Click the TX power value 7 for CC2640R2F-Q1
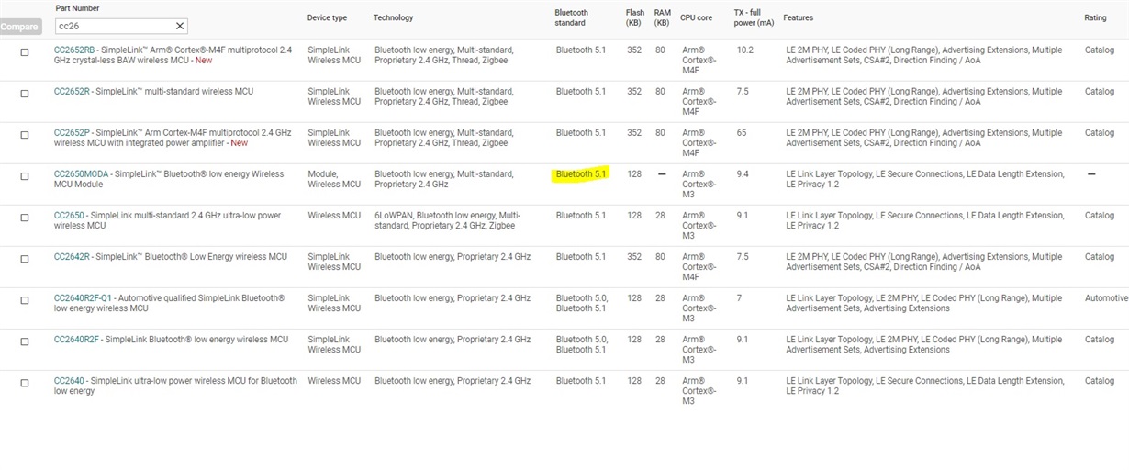Screen dimensions: 1129x470 739,297
